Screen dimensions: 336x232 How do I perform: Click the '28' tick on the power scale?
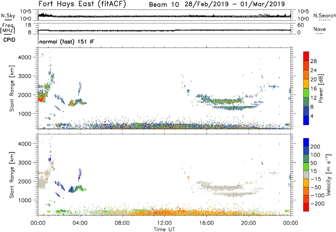click(313, 61)
